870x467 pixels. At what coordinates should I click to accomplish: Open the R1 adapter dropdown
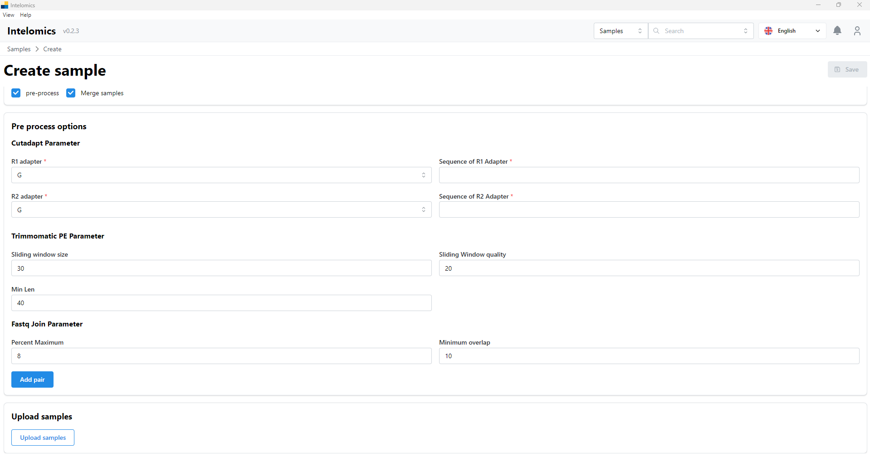[221, 175]
